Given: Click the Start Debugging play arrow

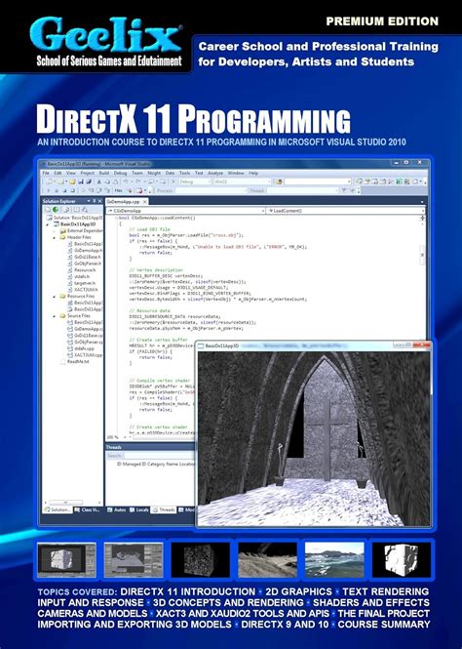Looking at the screenshot, I should 173,182.
